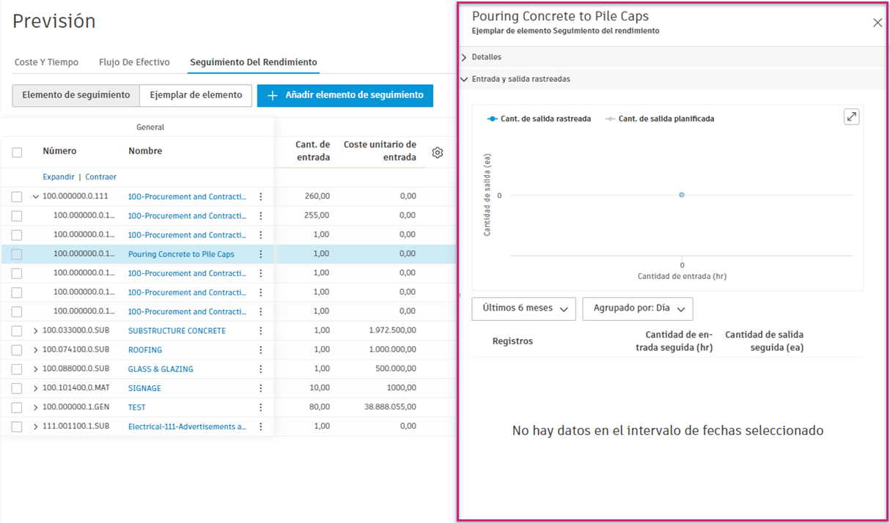
Task: Open SUBSTRUCTURE CONCRETE link
Action: click(177, 330)
